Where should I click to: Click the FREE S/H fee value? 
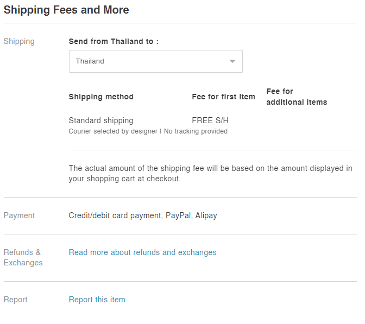click(x=210, y=120)
